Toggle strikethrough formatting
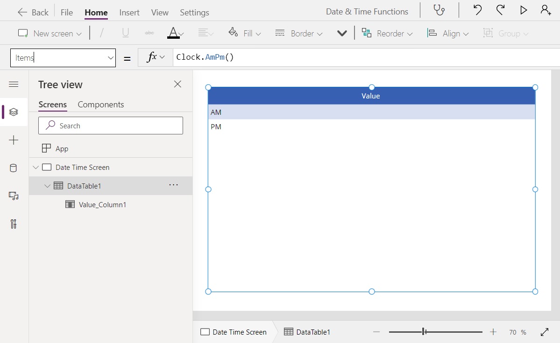The width and height of the screenshot is (560, 343). (x=149, y=33)
